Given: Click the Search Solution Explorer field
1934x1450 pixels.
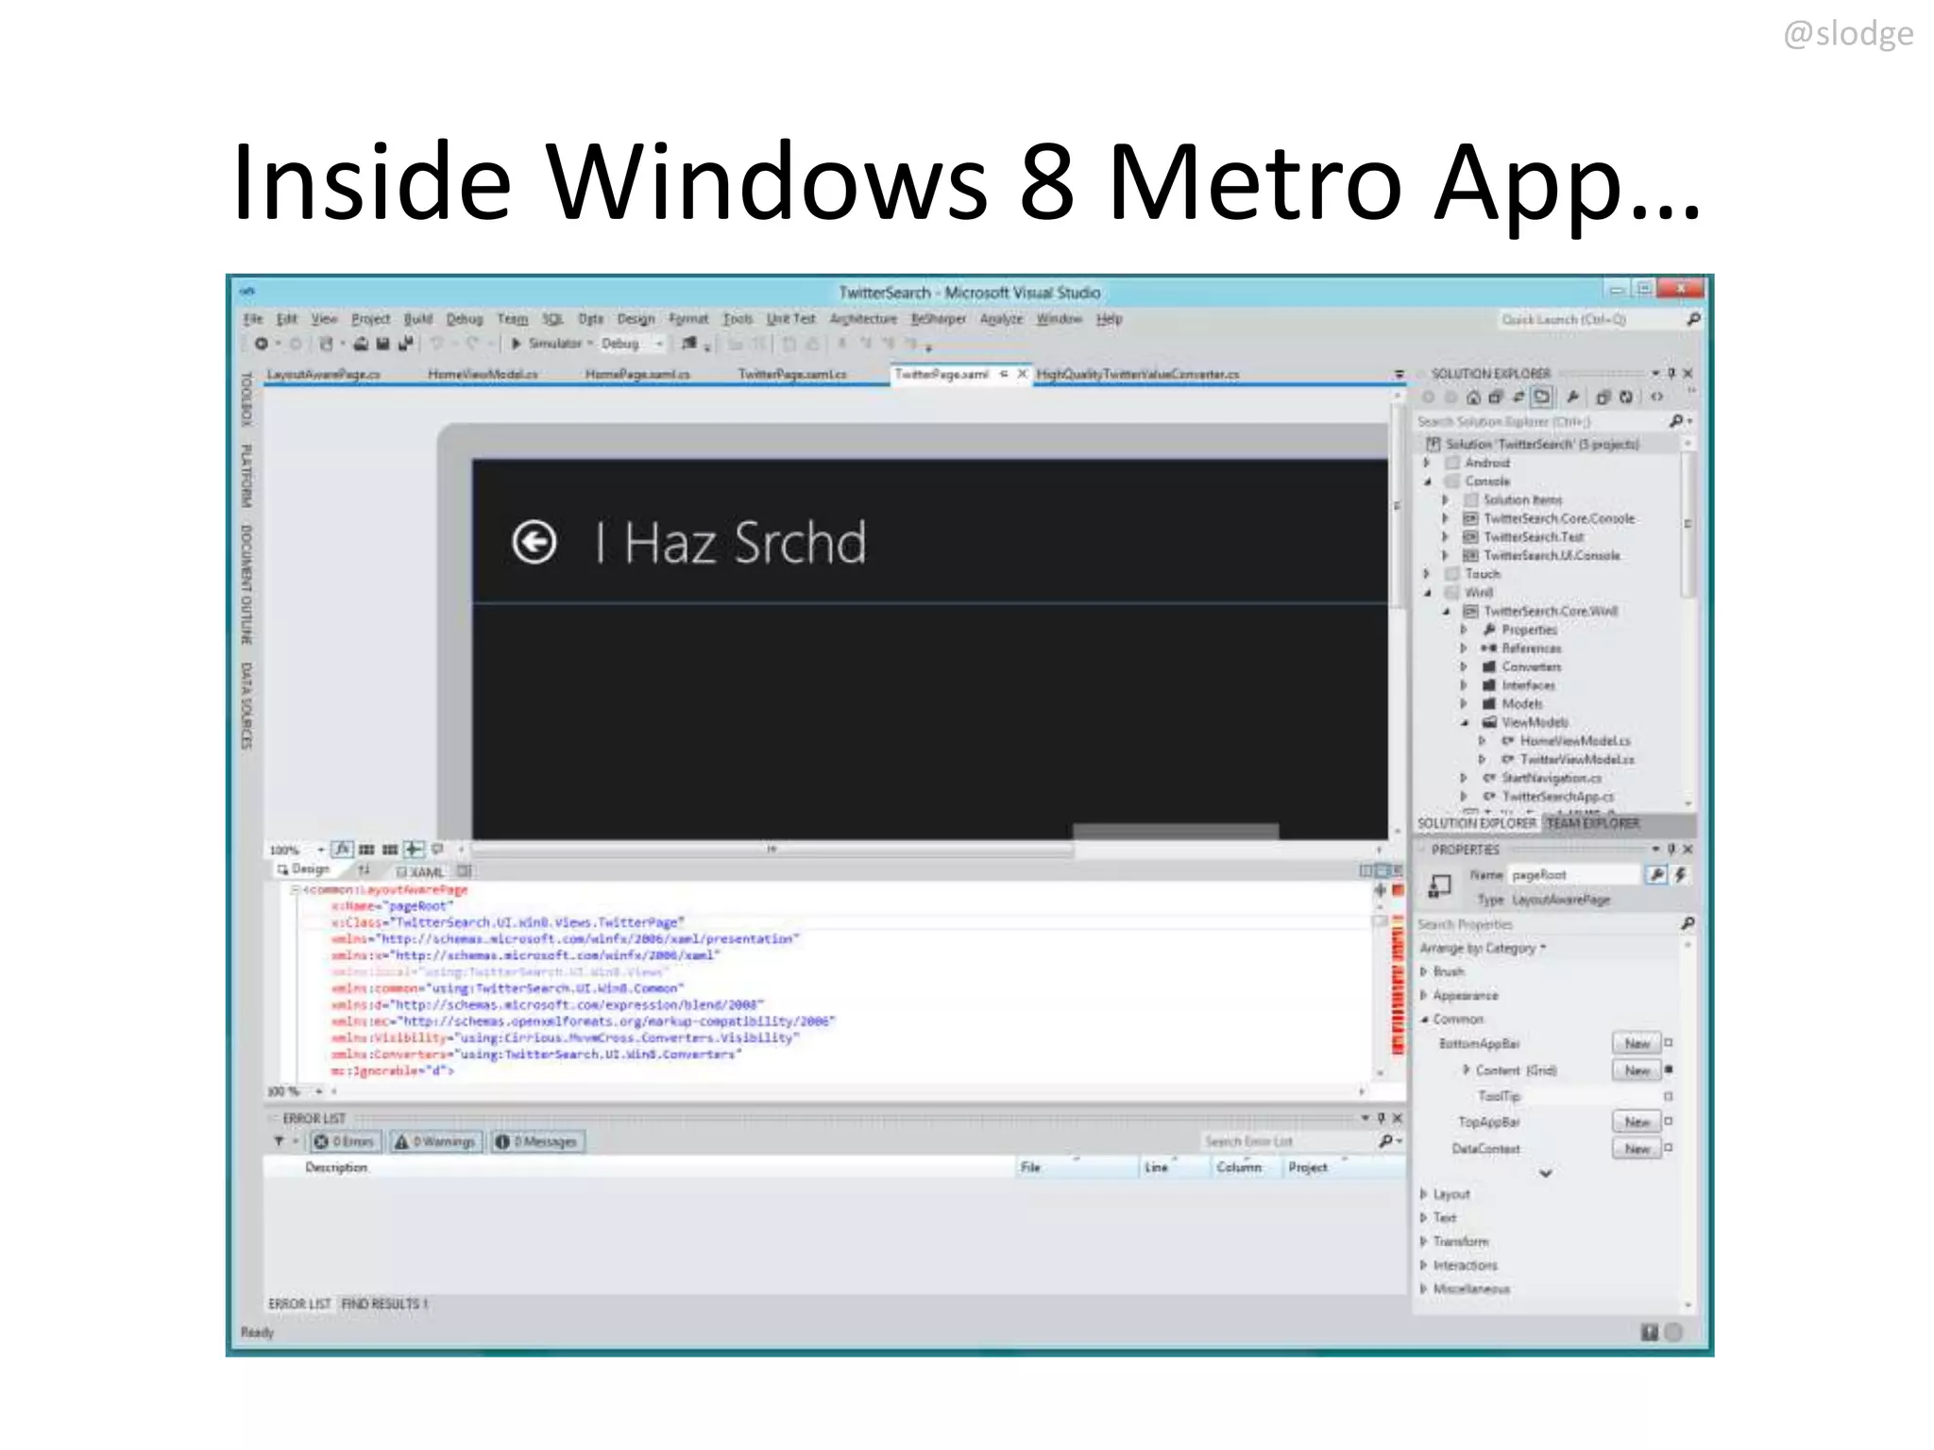Looking at the screenshot, I should [x=1539, y=421].
